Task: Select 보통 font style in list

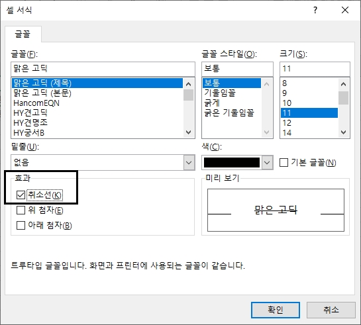Action: click(232, 83)
